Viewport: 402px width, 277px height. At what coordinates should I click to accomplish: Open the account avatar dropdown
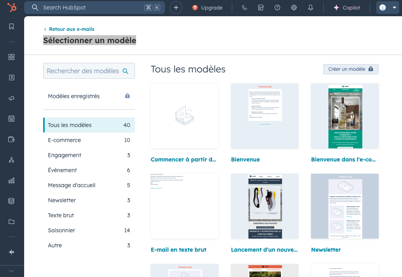click(387, 8)
